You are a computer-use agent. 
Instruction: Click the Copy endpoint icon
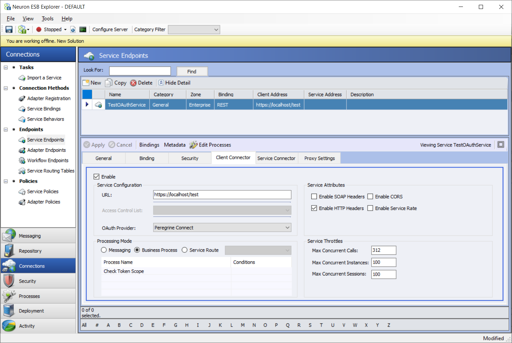109,83
